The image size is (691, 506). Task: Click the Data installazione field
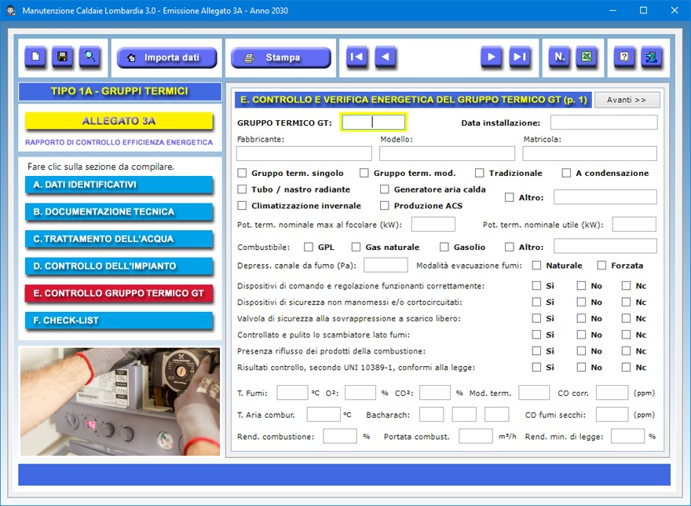click(604, 123)
